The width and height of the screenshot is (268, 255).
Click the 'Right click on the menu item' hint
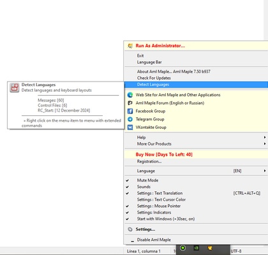click(x=71, y=123)
